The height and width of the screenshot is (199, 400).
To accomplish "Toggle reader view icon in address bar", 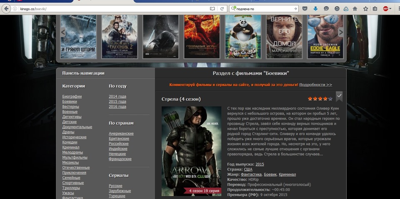I will [x=212, y=9].
